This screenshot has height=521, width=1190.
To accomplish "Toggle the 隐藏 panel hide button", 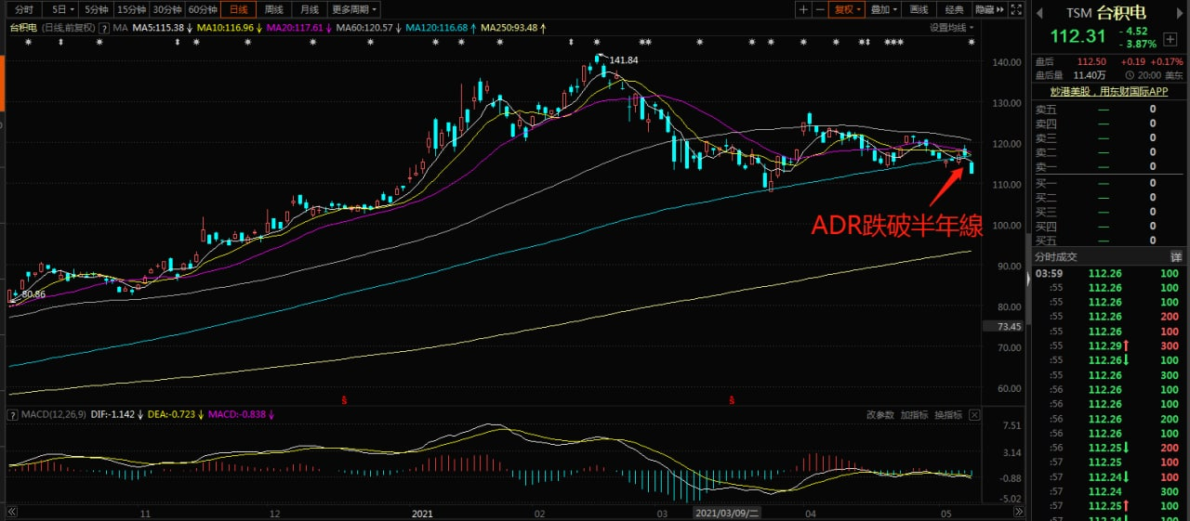I will pos(988,9).
